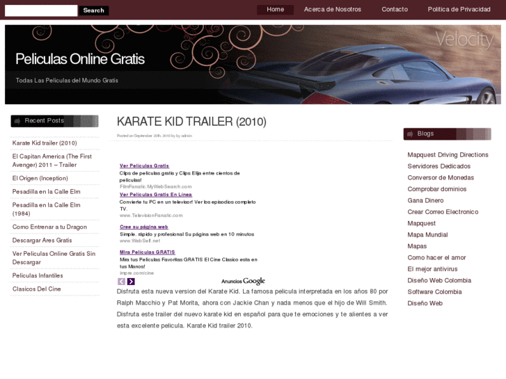Click the admin author name
This screenshot has width=506, height=379.
click(x=187, y=136)
